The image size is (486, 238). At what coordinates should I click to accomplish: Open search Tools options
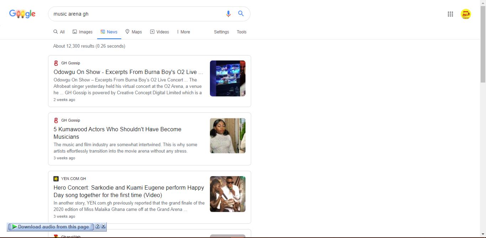pos(242,32)
